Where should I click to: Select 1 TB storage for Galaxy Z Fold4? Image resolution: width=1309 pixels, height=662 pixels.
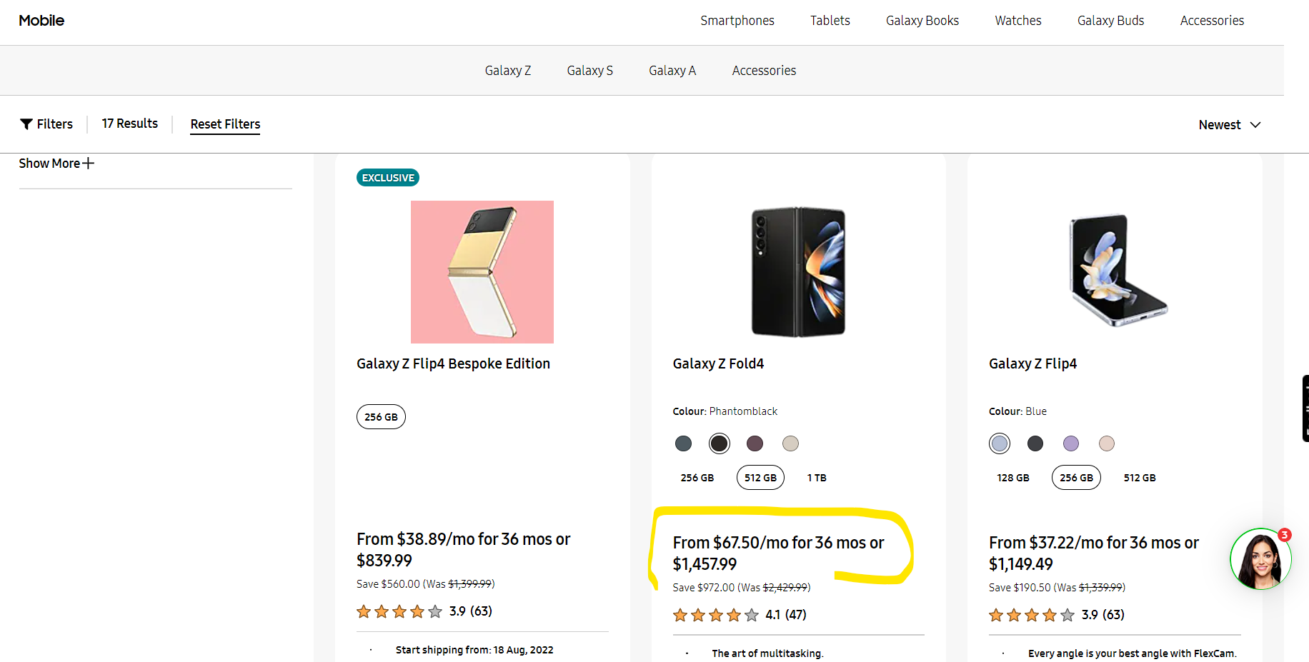click(817, 478)
